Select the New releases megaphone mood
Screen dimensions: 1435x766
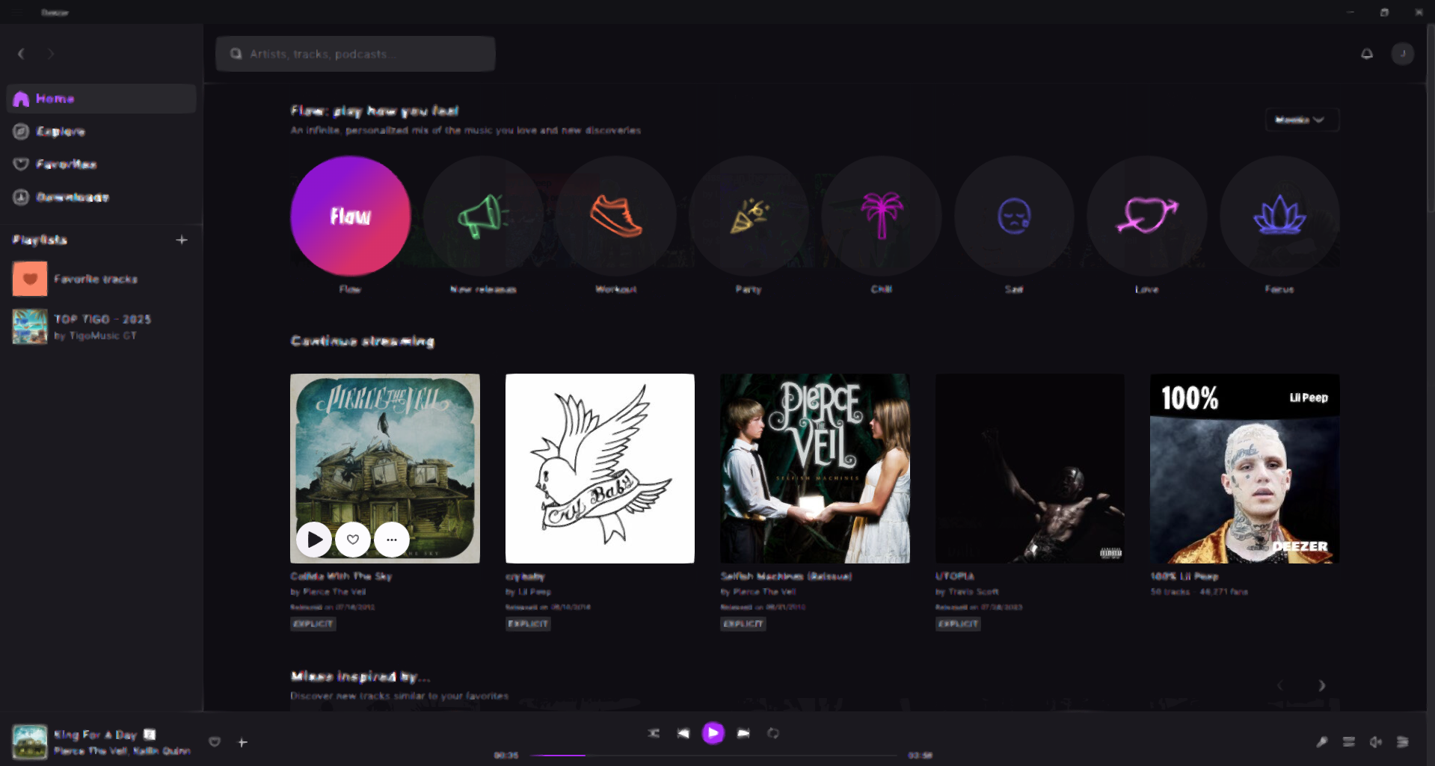click(x=483, y=216)
